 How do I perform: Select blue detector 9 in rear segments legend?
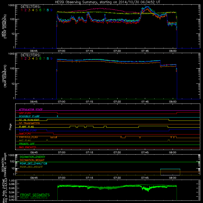[52, 59]
